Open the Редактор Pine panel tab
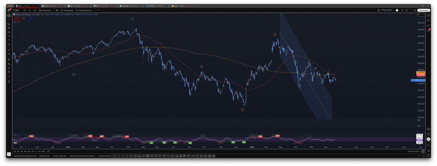Image resolution: width=437 pixels, height=166 pixels. click(x=44, y=156)
